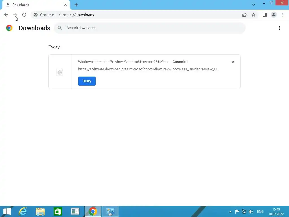Open the network status tray icon
Viewport: 289px width, 217px height.
coord(244,211)
